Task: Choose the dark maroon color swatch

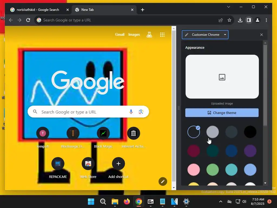Action: [194, 151]
